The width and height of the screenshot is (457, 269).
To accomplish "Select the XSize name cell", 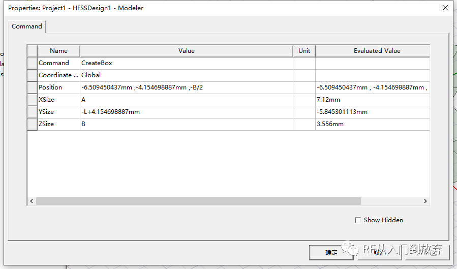I will 58,100.
